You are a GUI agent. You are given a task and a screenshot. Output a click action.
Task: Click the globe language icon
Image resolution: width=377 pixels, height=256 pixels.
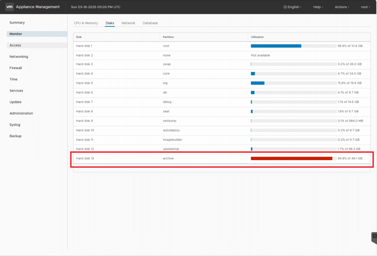click(285, 7)
